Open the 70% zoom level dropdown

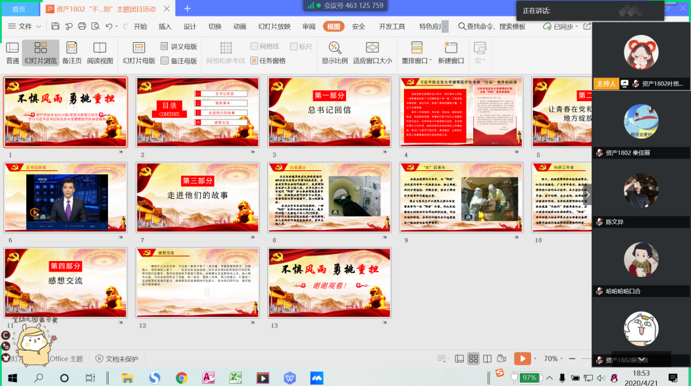(553, 359)
